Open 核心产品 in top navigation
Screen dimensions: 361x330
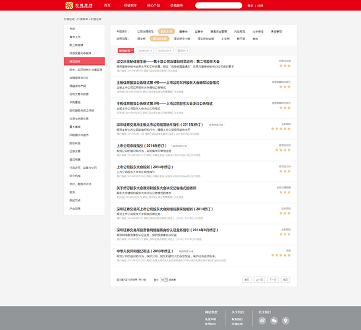click(153, 5)
